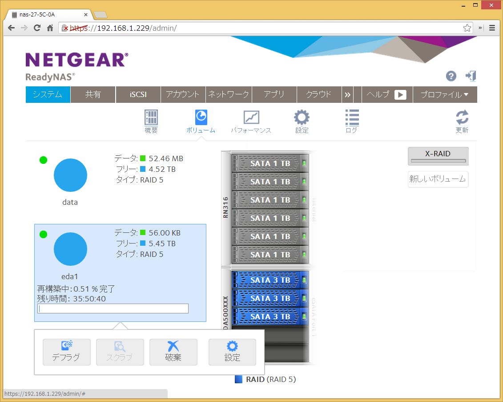This screenshot has height=402, width=503.
Task: Switch to the Shares (共有) tab
Action: click(x=93, y=94)
